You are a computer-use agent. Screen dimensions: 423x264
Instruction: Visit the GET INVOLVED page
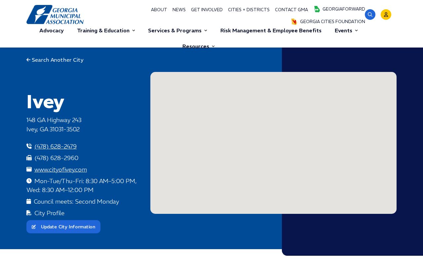click(x=207, y=10)
